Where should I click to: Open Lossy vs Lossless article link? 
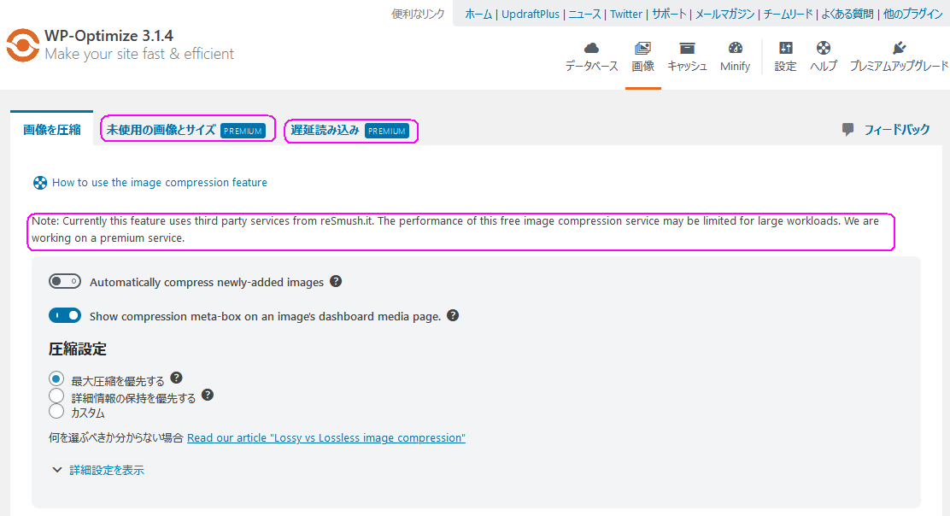click(326, 438)
